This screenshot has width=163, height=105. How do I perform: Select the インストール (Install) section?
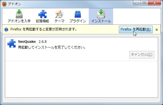(x=101, y=16)
